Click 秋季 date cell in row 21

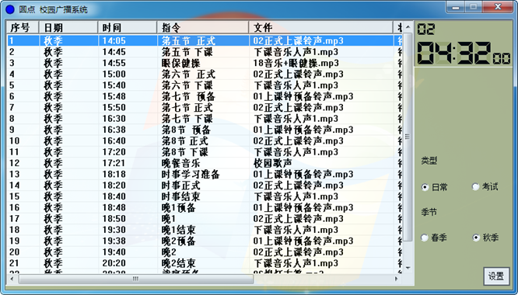pyautogui.click(x=53, y=263)
